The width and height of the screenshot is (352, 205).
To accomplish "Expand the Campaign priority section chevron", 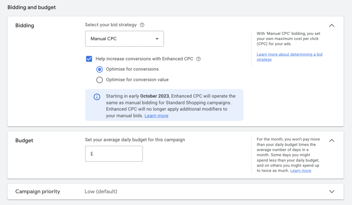I will [331, 192].
